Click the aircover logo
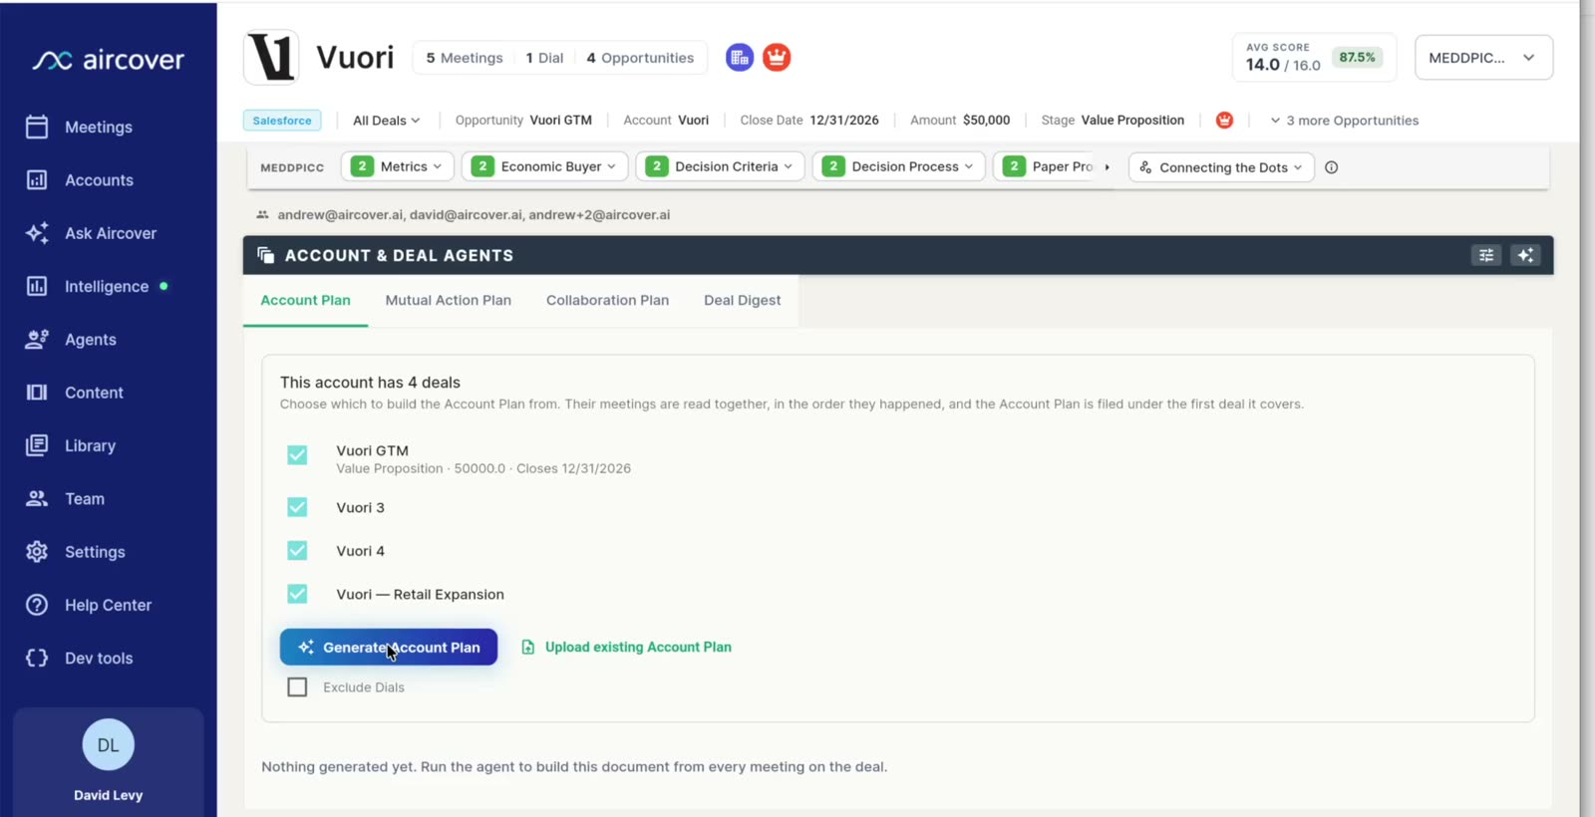The height and width of the screenshot is (817, 1595). (x=108, y=60)
